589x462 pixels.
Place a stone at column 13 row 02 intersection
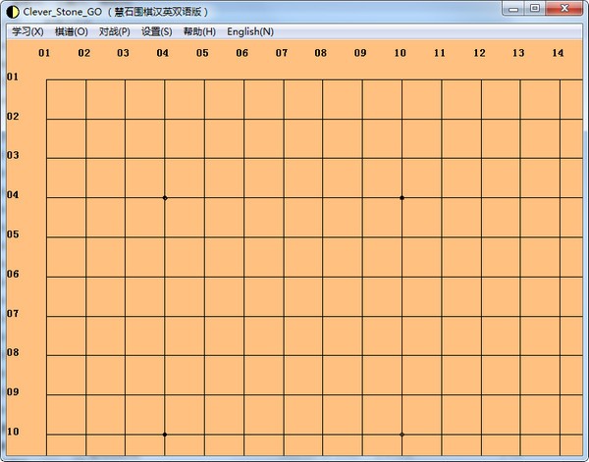520,119
